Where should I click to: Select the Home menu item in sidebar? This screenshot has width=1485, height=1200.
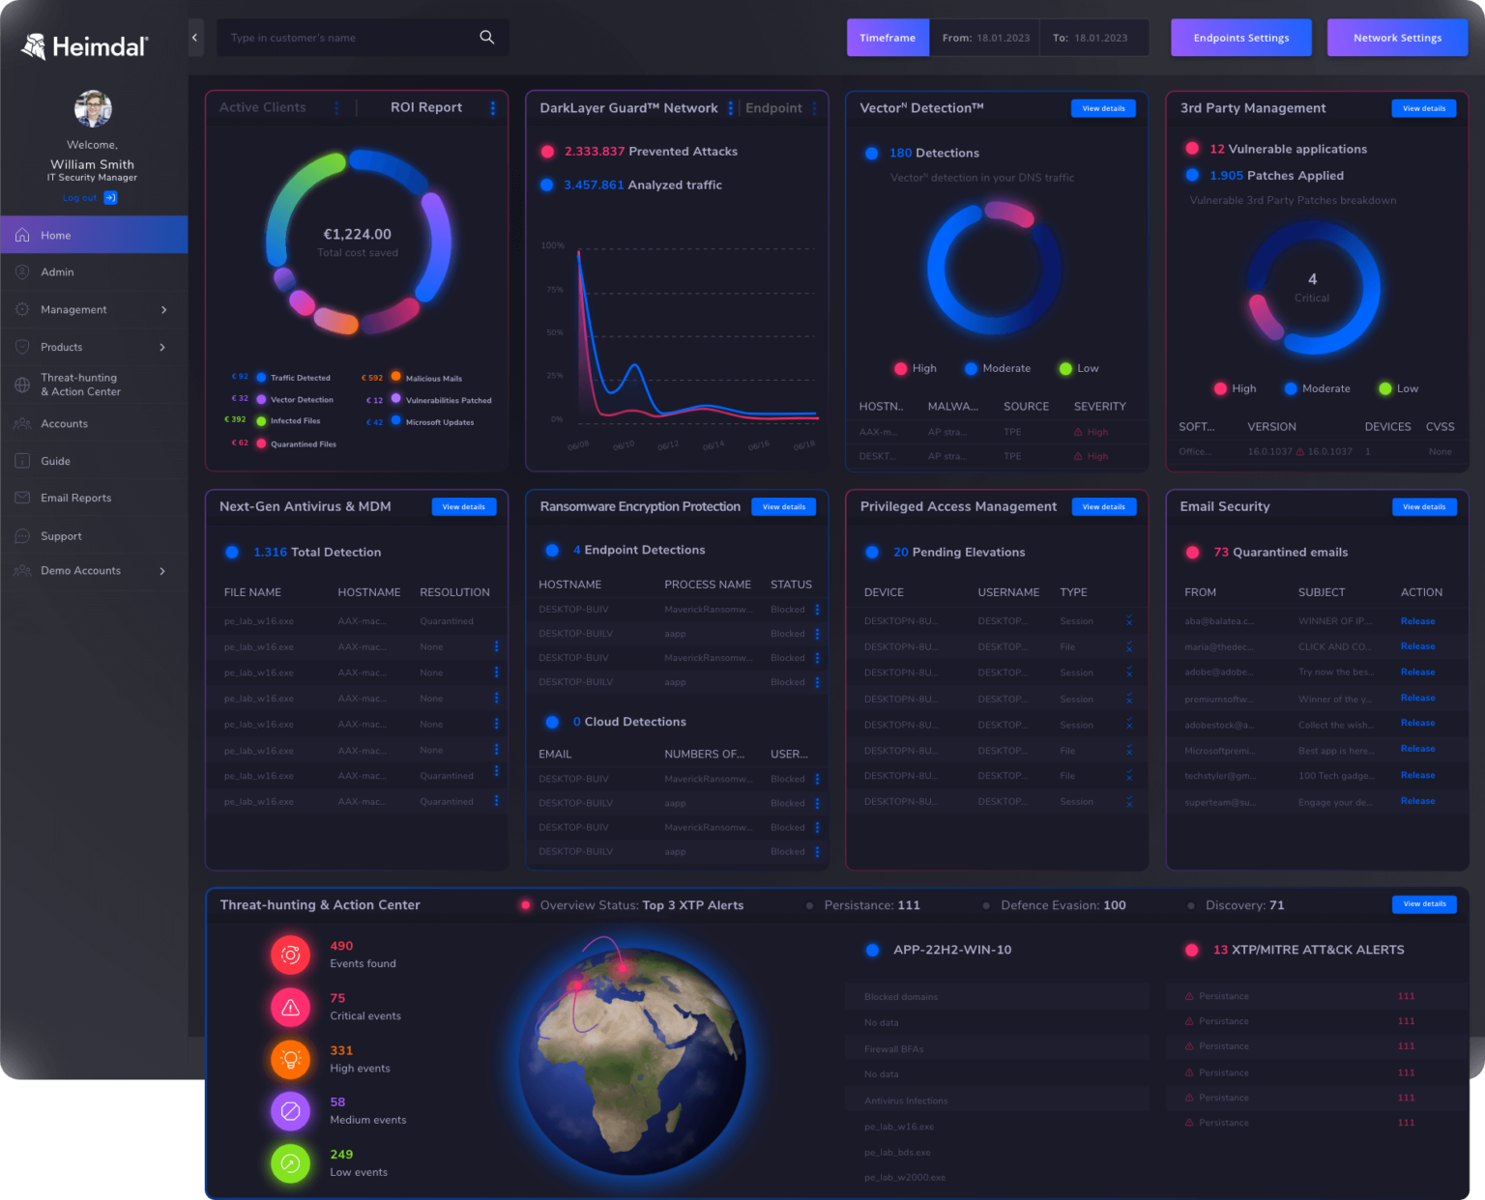click(55, 234)
